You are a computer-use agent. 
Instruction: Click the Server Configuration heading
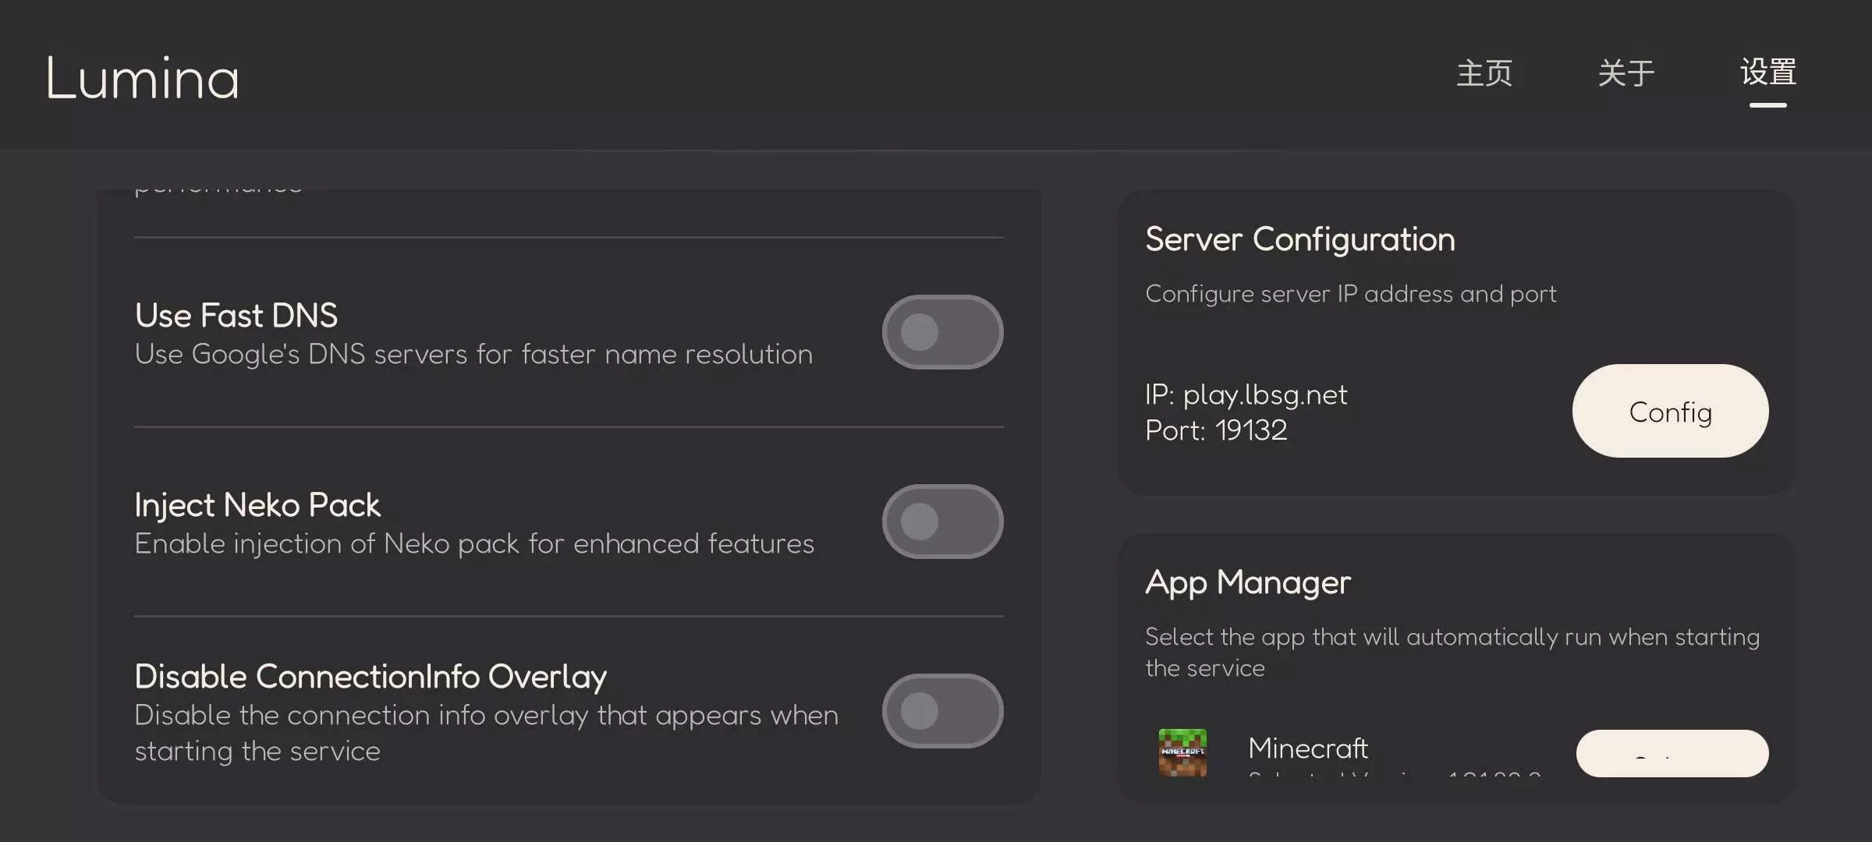click(1300, 239)
